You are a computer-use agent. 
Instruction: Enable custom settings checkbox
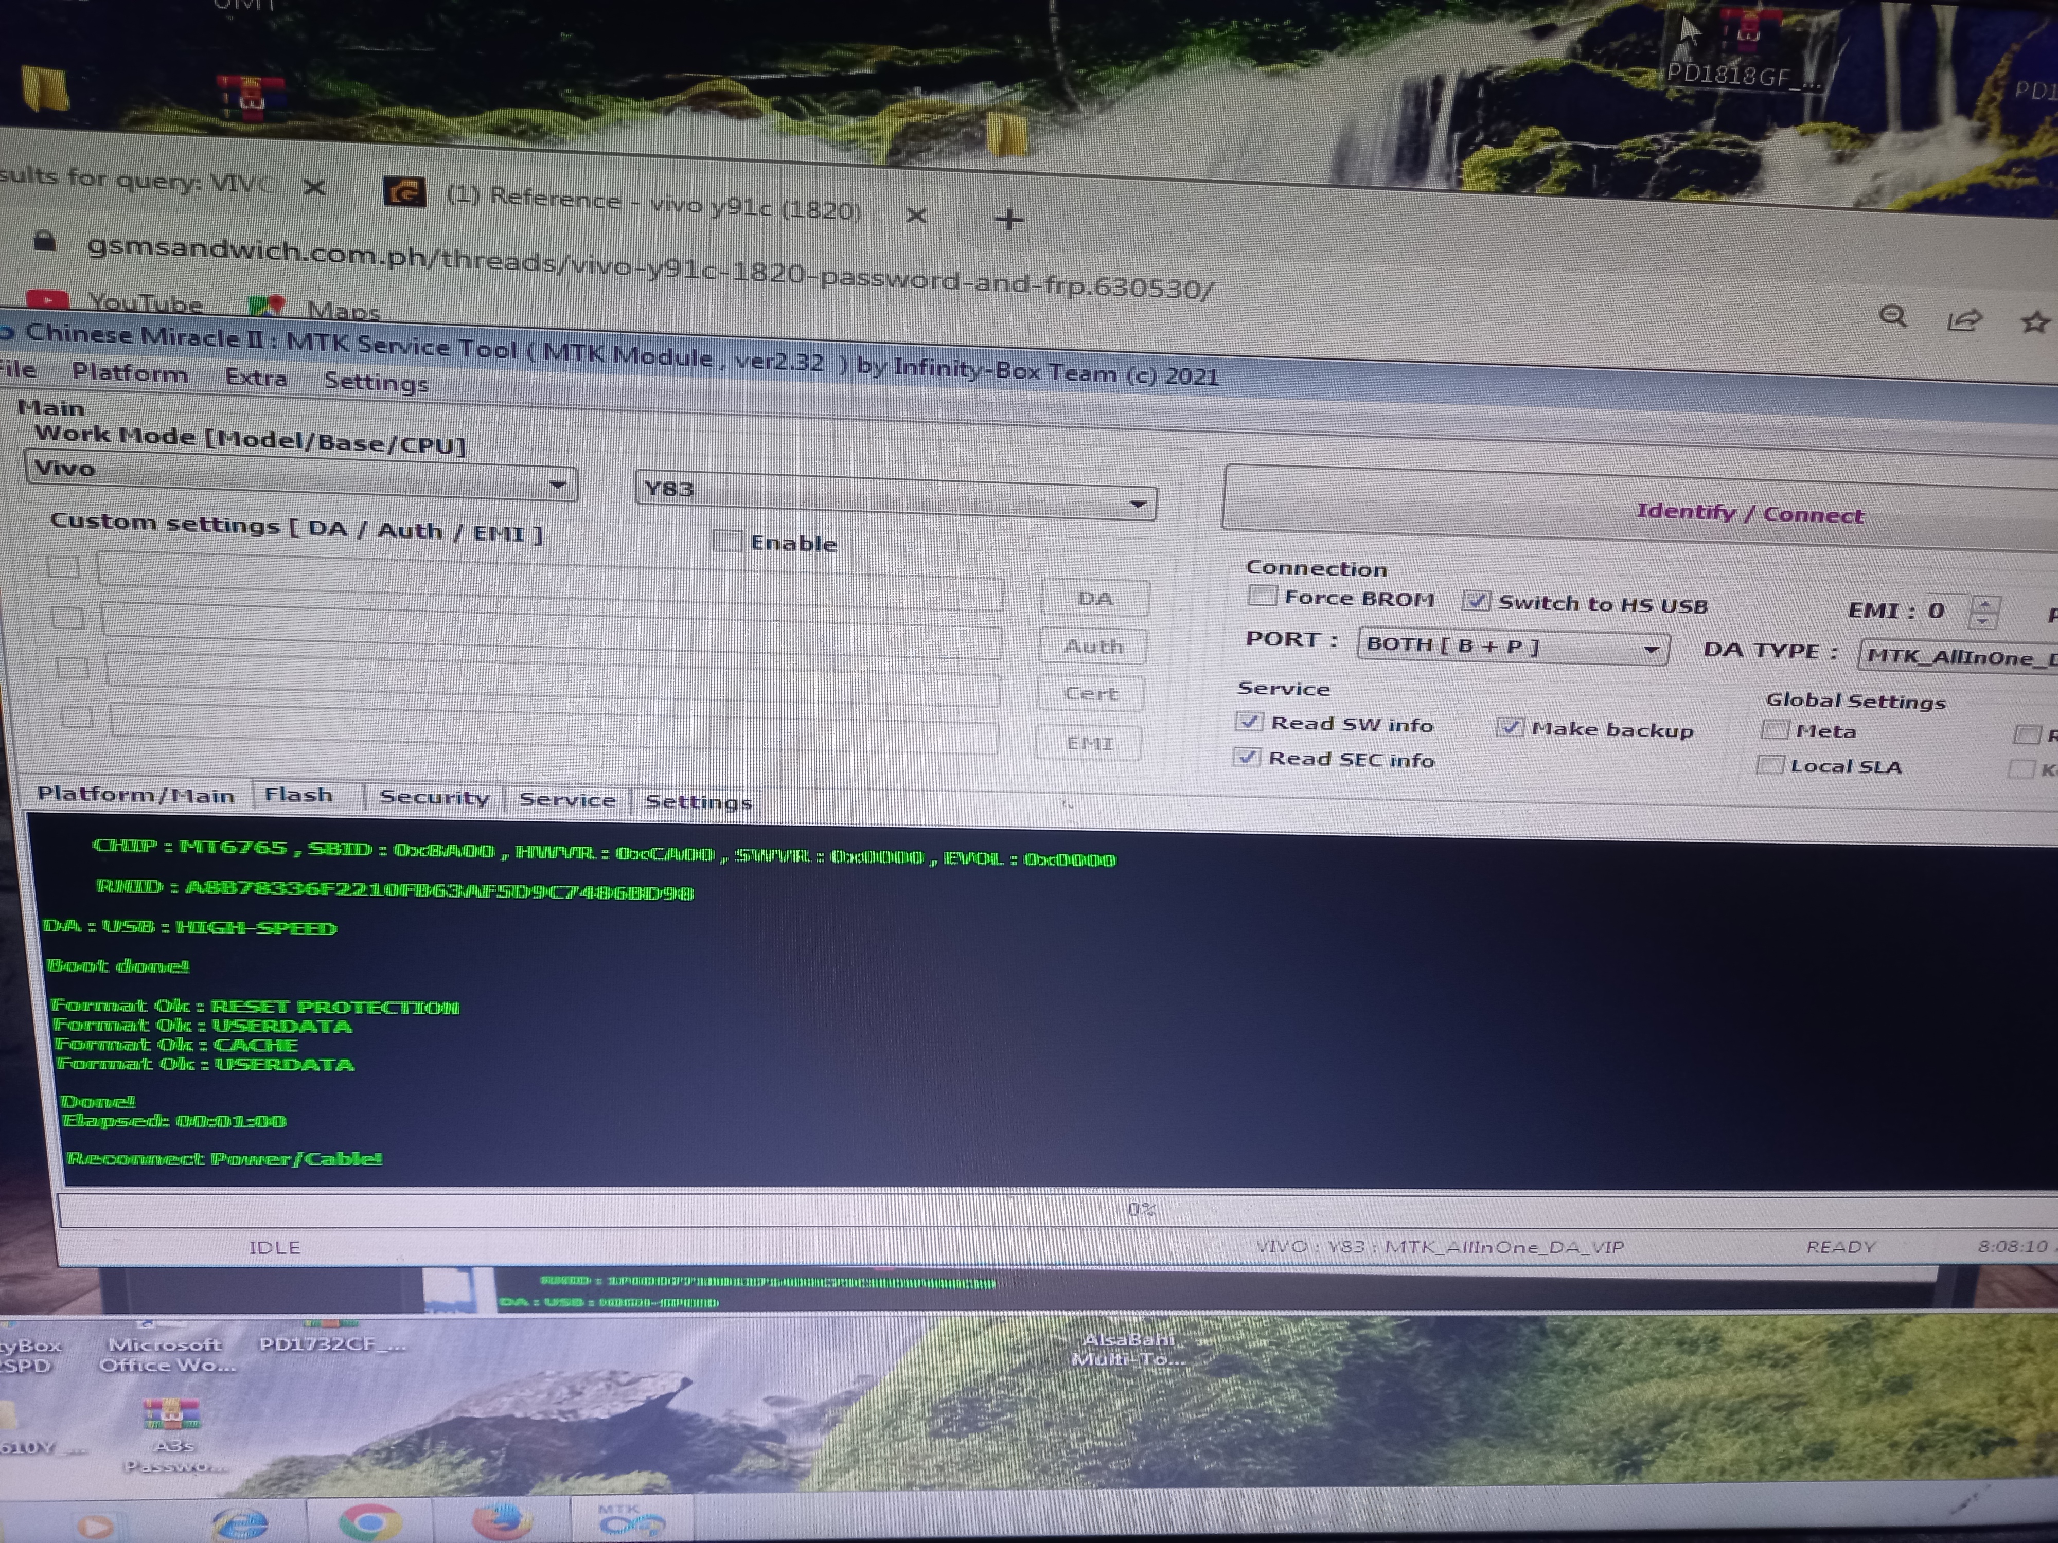(726, 541)
